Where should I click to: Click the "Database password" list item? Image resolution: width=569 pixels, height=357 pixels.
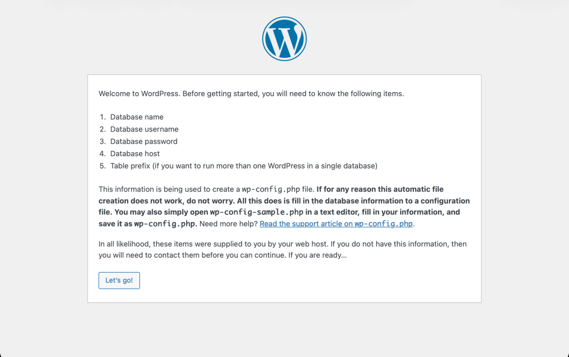144,142
